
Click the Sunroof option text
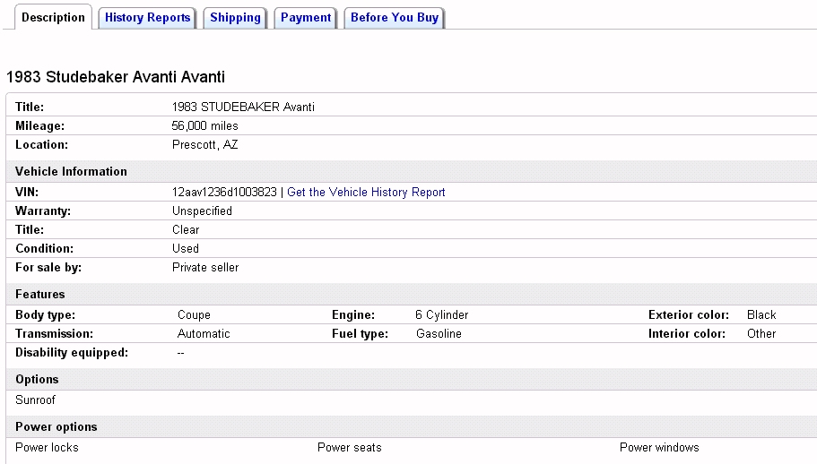point(35,400)
